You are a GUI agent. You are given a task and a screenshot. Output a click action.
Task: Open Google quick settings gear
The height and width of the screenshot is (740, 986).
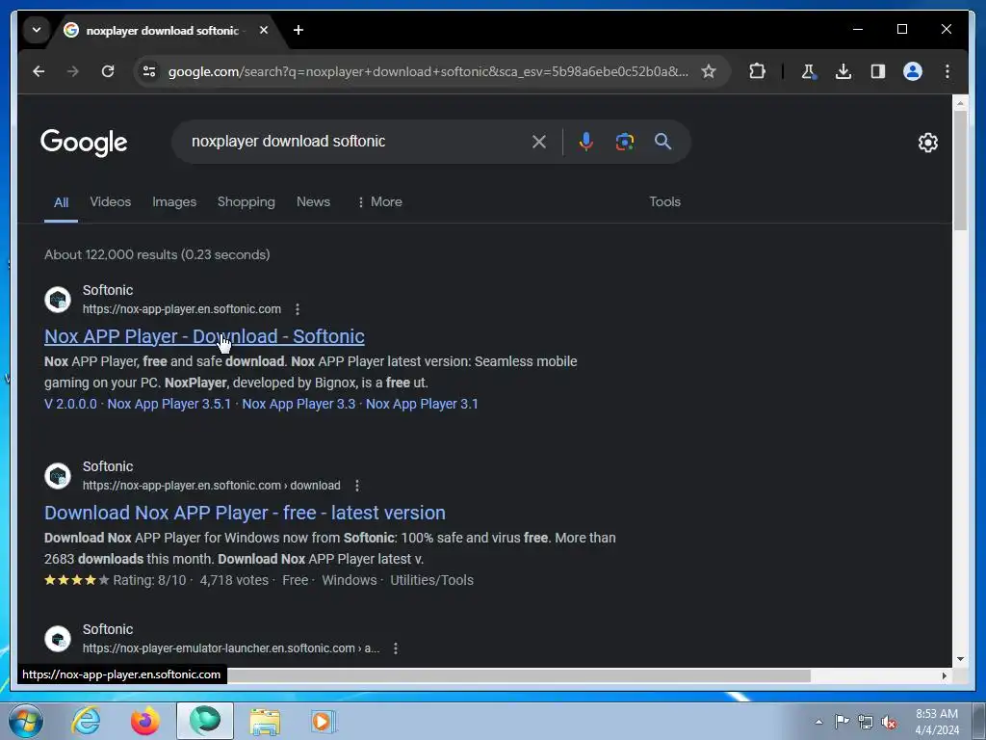928,143
